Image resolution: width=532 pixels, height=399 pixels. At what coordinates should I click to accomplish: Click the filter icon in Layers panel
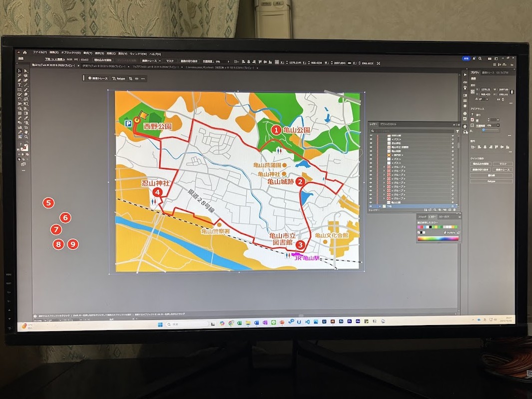click(457, 131)
